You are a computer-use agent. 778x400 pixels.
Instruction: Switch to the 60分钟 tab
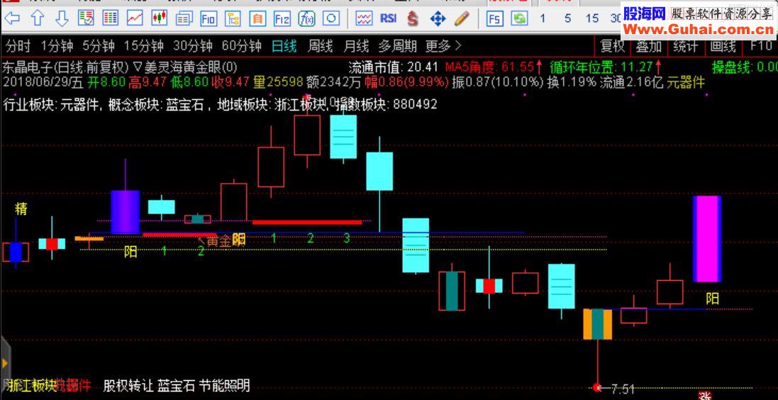click(x=242, y=47)
